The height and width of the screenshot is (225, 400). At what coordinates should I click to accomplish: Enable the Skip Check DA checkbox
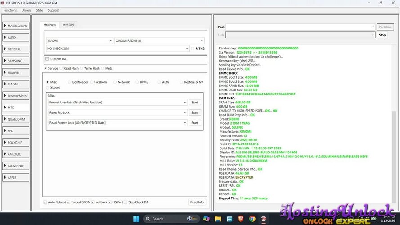tap(126, 202)
